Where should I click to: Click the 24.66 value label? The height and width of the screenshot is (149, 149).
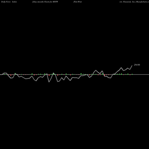click(137, 65)
